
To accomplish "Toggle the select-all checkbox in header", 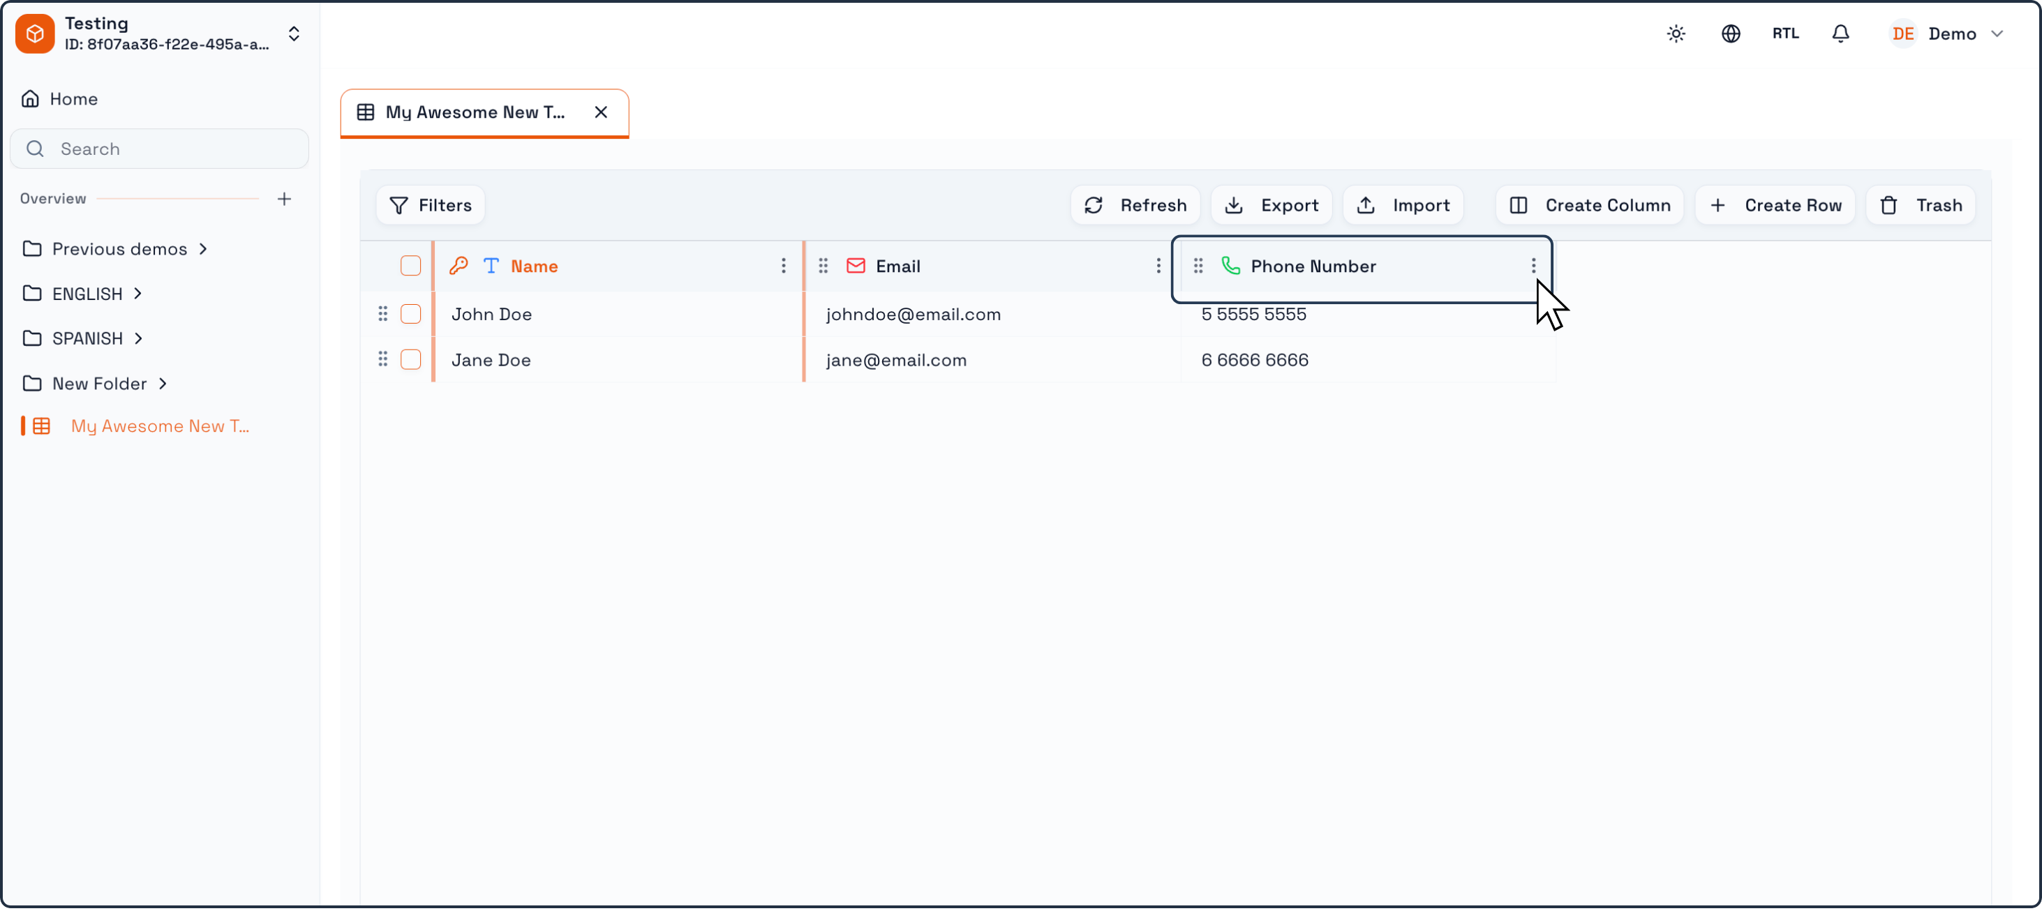I will point(410,266).
